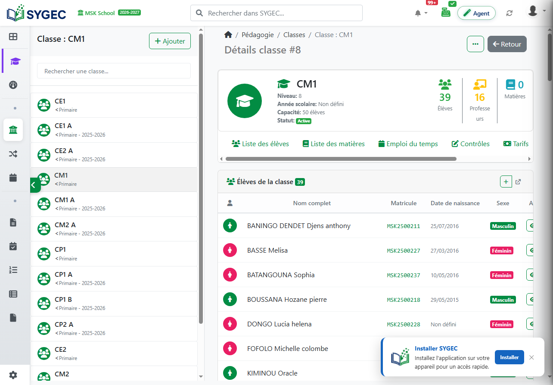
Task: Open Liste des matières tab
Action: point(333,144)
